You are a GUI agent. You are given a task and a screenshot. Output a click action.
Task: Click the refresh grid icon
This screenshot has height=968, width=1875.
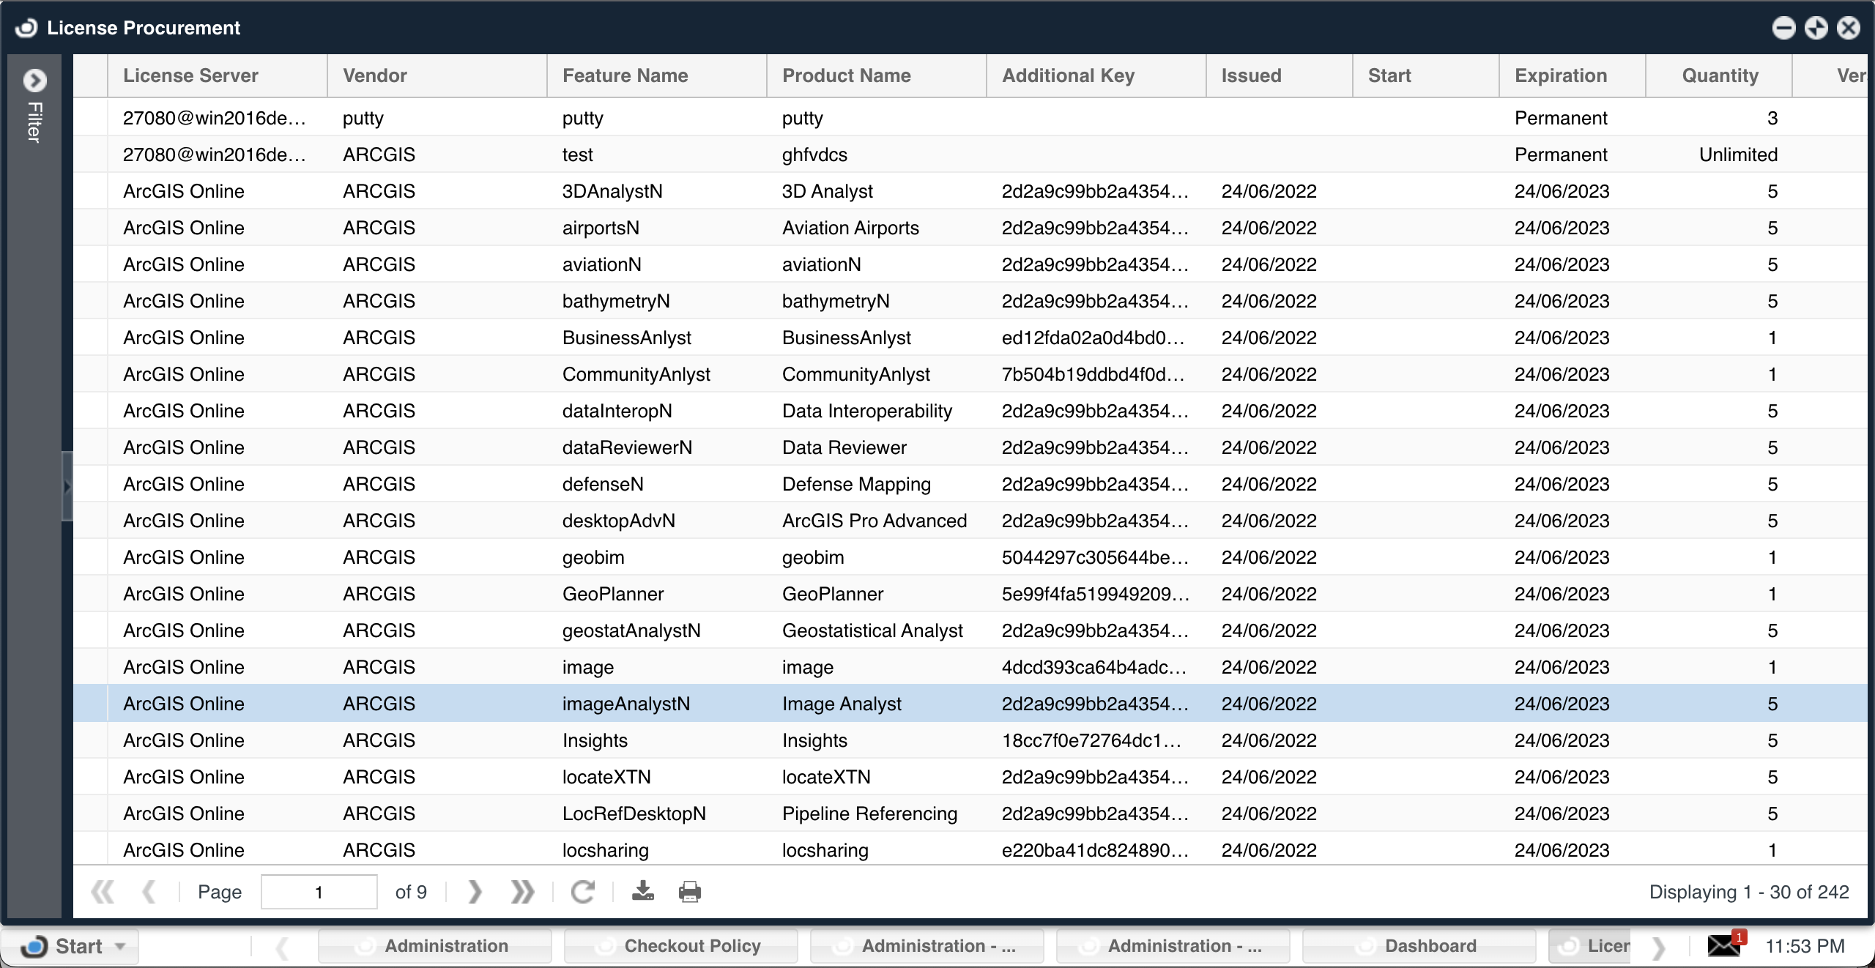coord(583,891)
